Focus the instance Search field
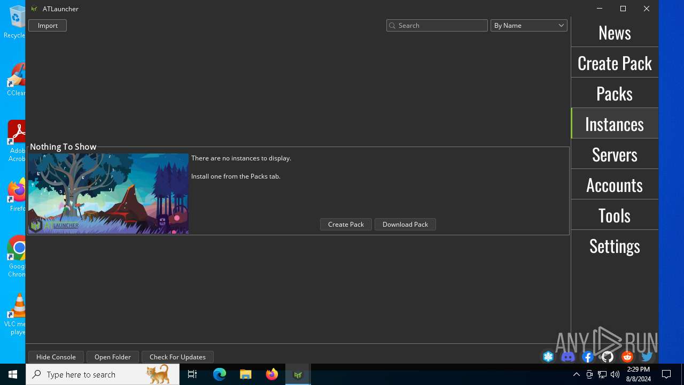 437,26
